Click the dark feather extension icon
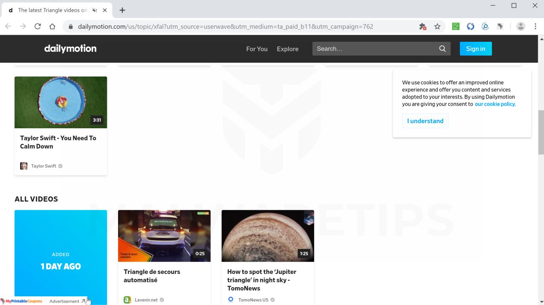Image resolution: width=544 pixels, height=305 pixels. (500, 26)
